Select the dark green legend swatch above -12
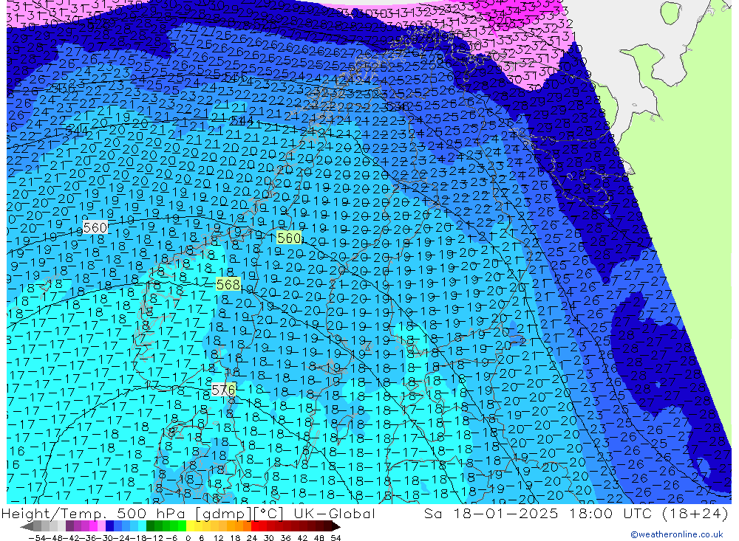The height and width of the screenshot is (541, 739). [x=150, y=527]
